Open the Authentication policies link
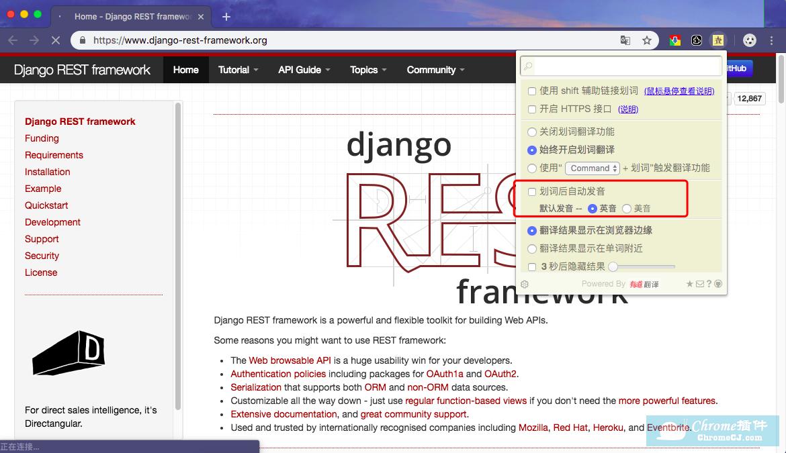Image resolution: width=786 pixels, height=453 pixels. pyautogui.click(x=278, y=374)
